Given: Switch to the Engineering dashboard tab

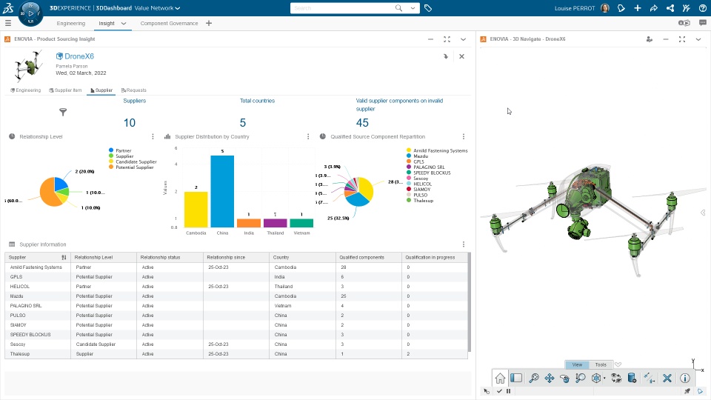Looking at the screenshot, I should (x=71, y=23).
